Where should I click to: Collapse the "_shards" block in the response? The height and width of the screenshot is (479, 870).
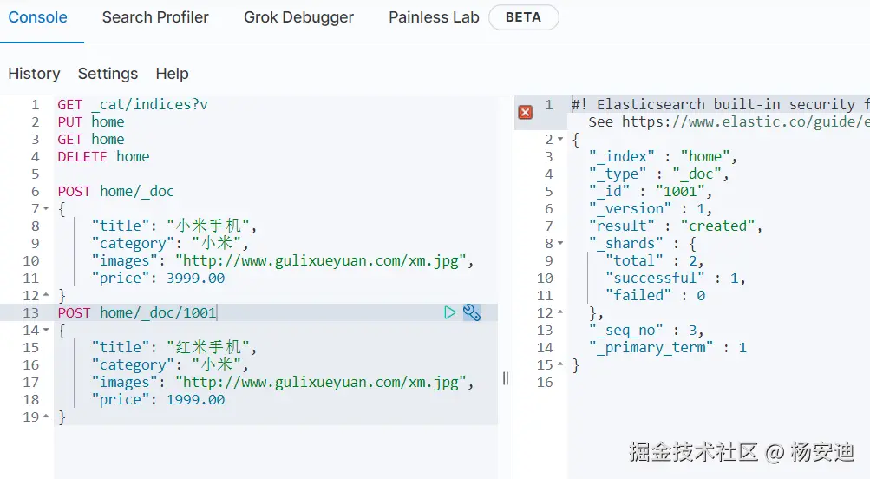coord(560,244)
